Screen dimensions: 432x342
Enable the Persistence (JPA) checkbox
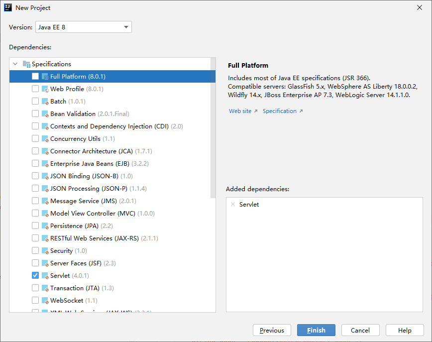point(35,226)
